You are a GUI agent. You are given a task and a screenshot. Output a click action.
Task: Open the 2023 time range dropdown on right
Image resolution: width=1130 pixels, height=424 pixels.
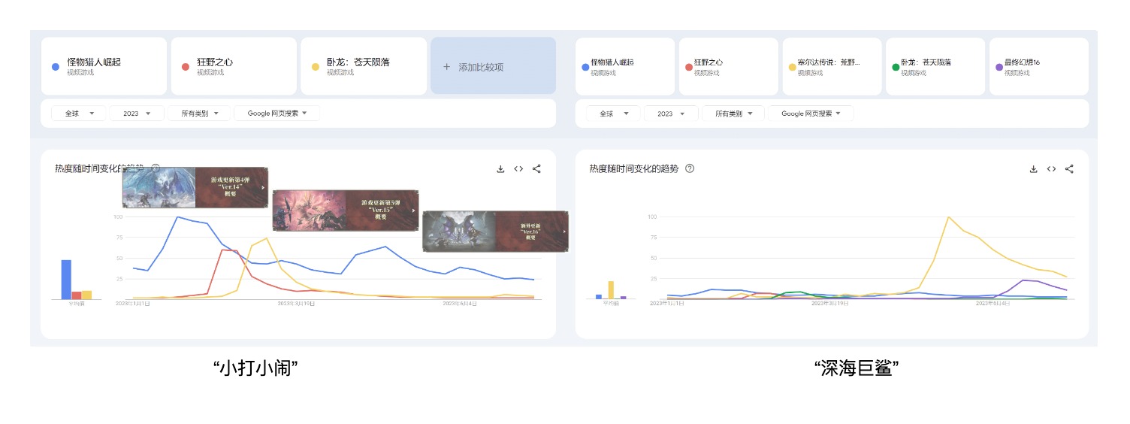pos(672,114)
